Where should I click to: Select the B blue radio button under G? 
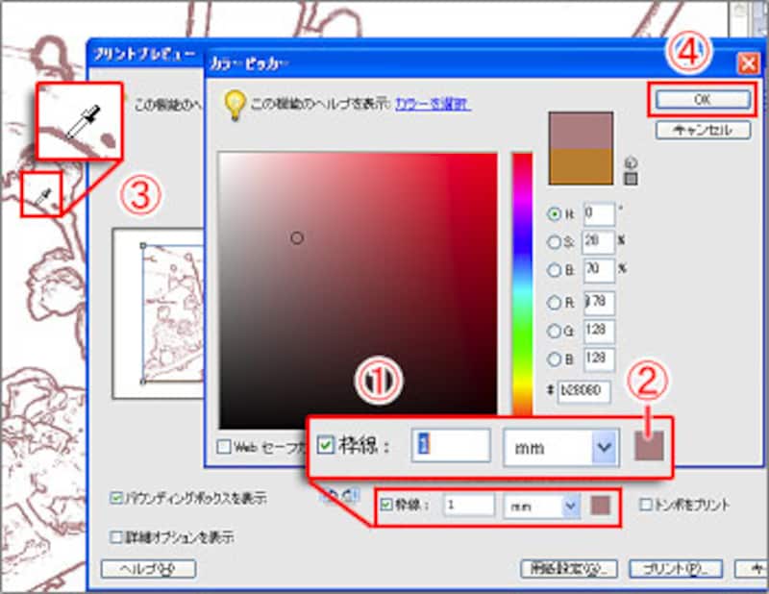(x=555, y=359)
